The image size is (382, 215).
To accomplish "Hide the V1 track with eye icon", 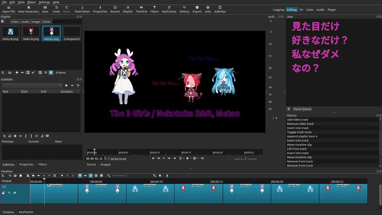I will [x=14, y=192].
